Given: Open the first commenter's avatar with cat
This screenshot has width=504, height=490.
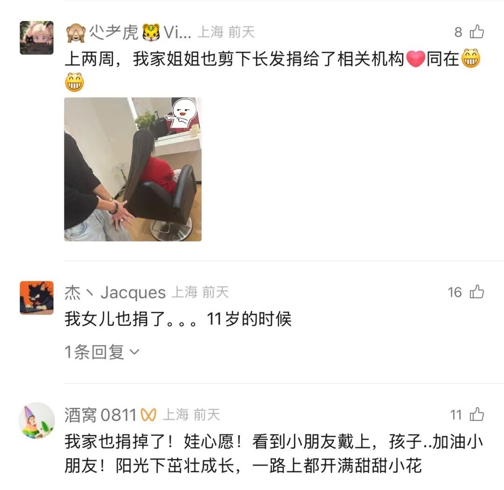Looking at the screenshot, I should [x=37, y=38].
